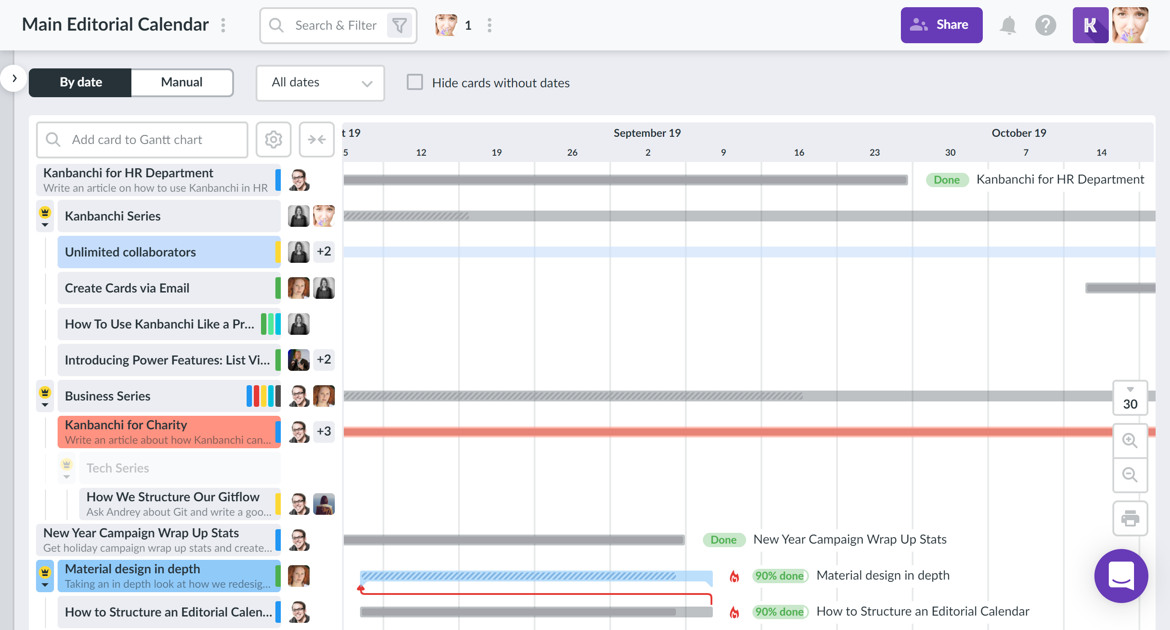Click the filter funnel icon in search box
Image resolution: width=1170 pixels, height=630 pixels.
(399, 26)
